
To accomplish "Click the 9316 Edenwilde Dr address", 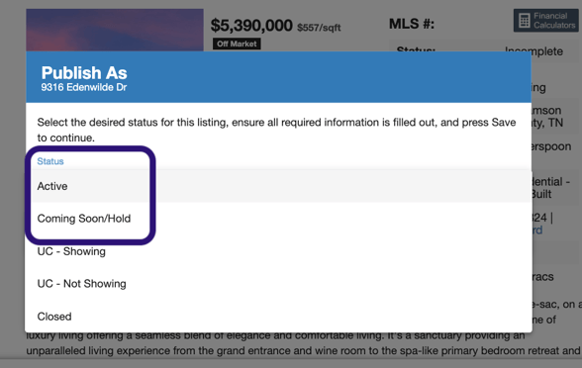I will click(x=84, y=87).
